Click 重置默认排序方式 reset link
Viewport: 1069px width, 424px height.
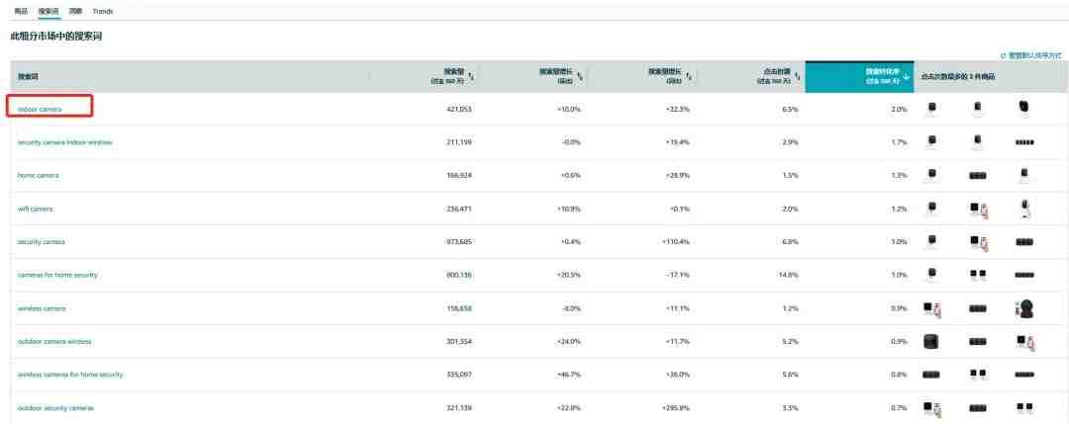click(1033, 55)
